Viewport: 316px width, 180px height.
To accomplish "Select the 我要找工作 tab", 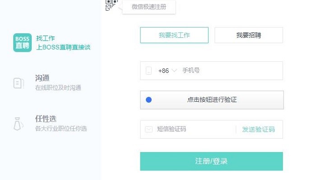I will 174,35.
